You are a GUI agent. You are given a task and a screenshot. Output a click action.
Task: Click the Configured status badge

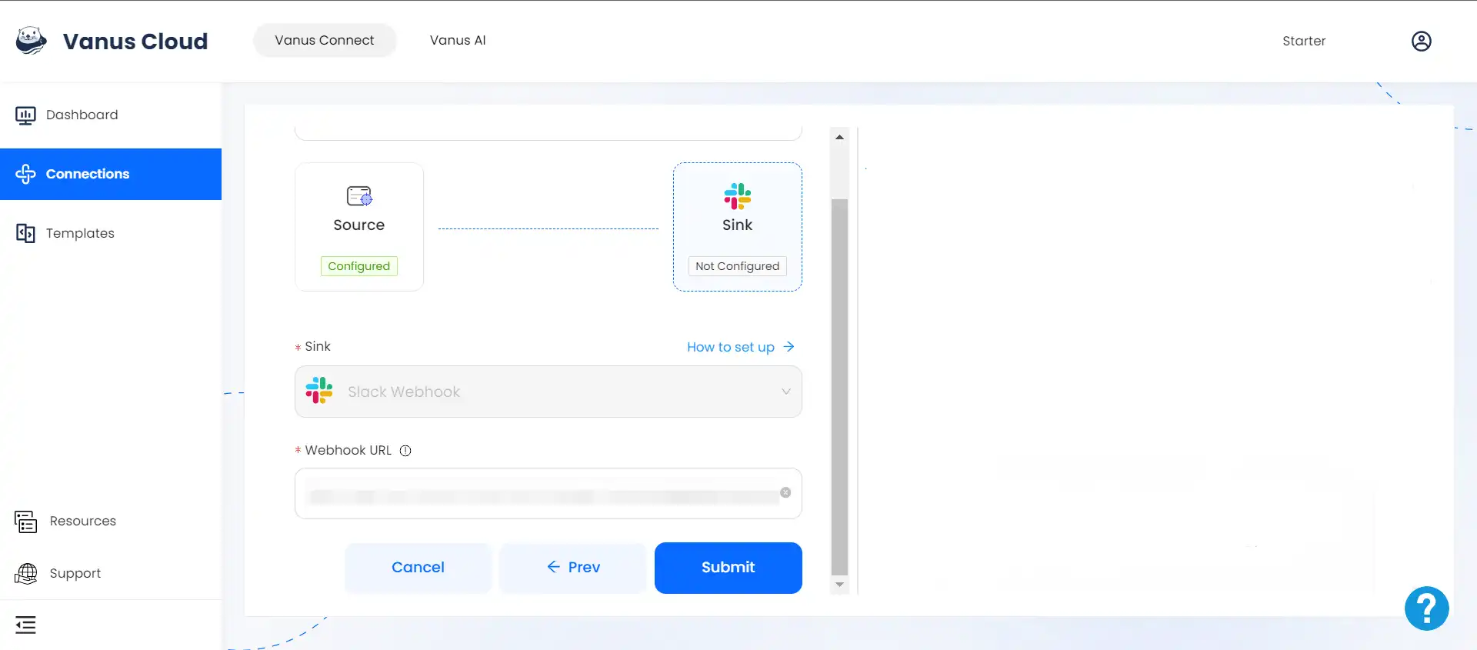click(359, 266)
